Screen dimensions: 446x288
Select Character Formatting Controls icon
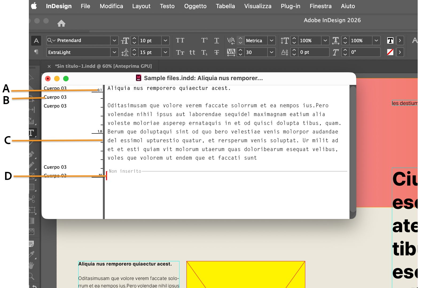tap(36, 41)
